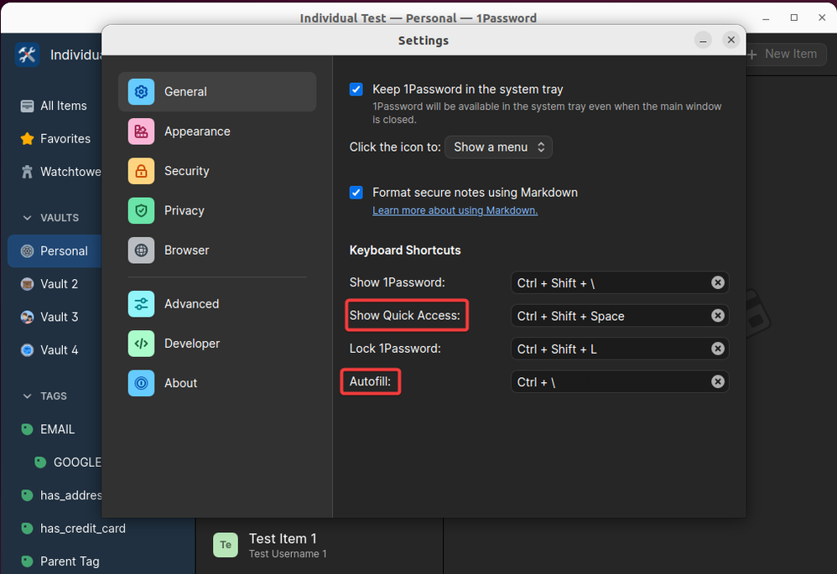The width and height of the screenshot is (837, 574).
Task: Clear the Autofill shortcut
Action: [718, 382]
